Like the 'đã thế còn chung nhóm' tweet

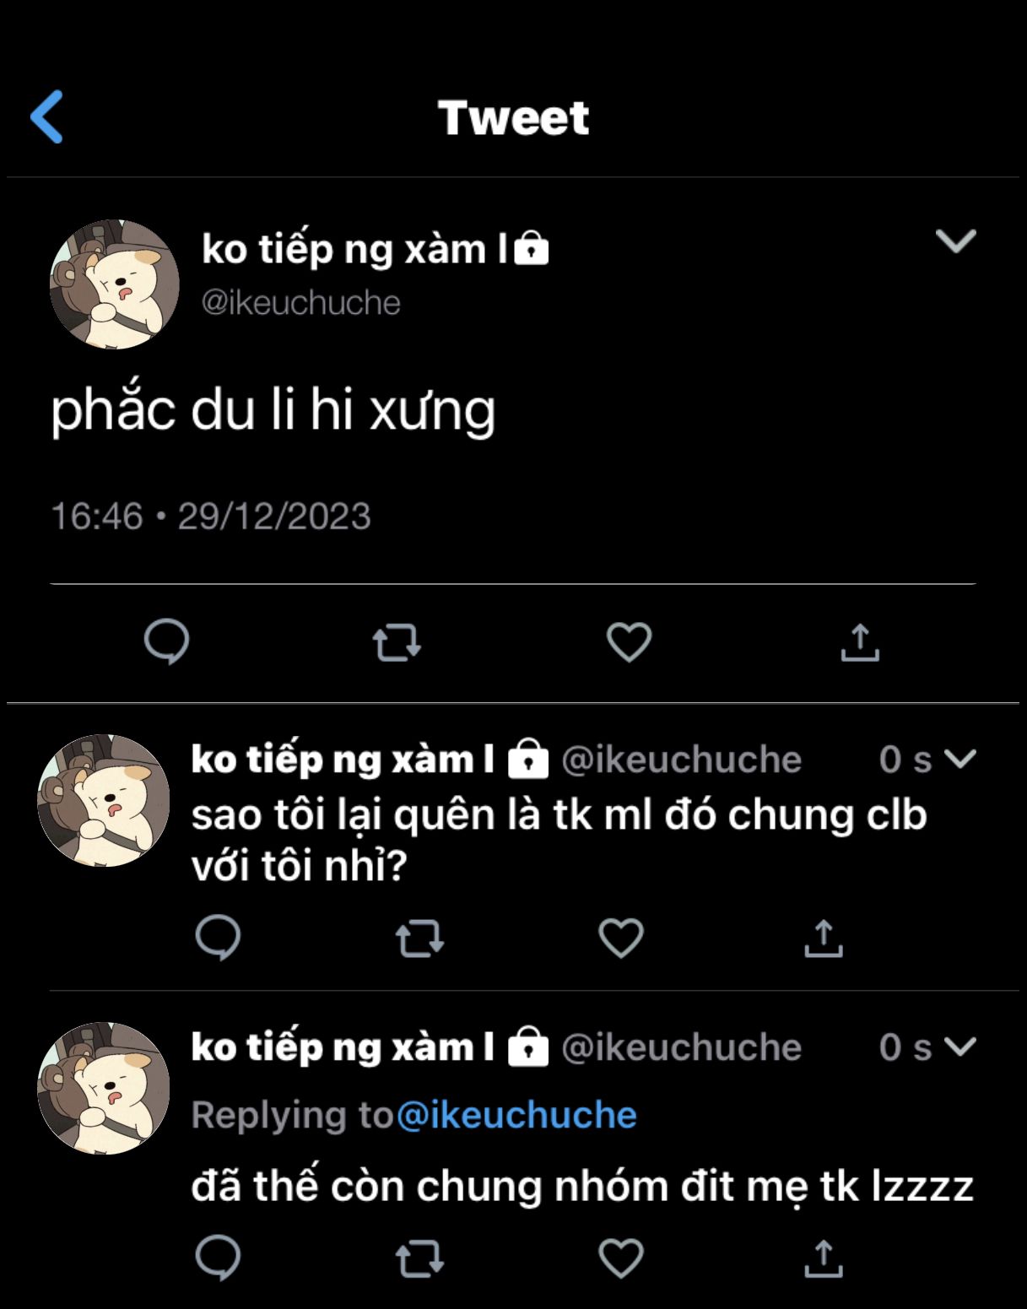(621, 1258)
